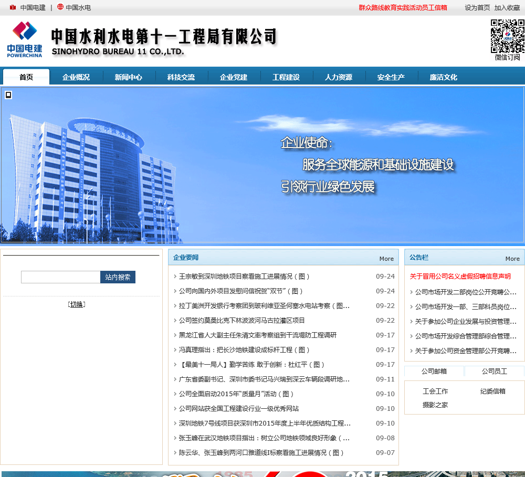This screenshot has width=525, height=477.
Task: Open 纪委信箱 link
Action: point(493,391)
